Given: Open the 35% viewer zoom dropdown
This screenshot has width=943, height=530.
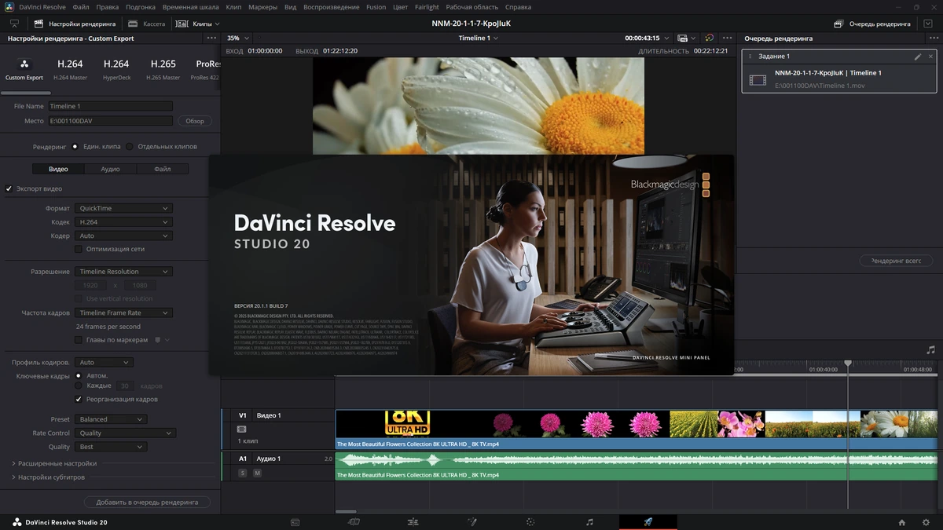Looking at the screenshot, I should tap(238, 38).
